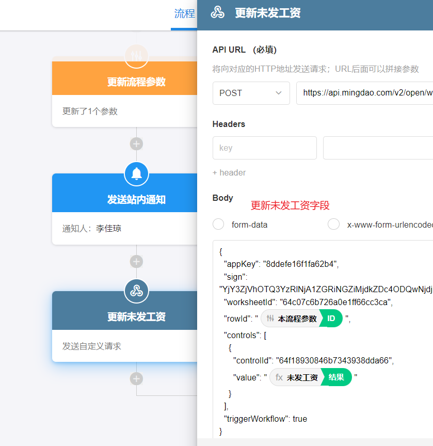Click the + header link
The image size is (433, 446).
coord(229,172)
